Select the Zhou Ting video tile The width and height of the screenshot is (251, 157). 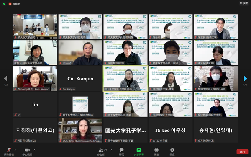coord(80,130)
